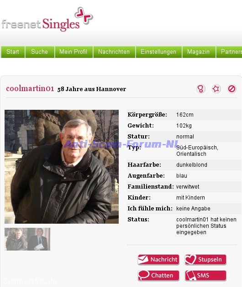Click envelope icon on Nachricht button
242x287 pixels.
143,259
